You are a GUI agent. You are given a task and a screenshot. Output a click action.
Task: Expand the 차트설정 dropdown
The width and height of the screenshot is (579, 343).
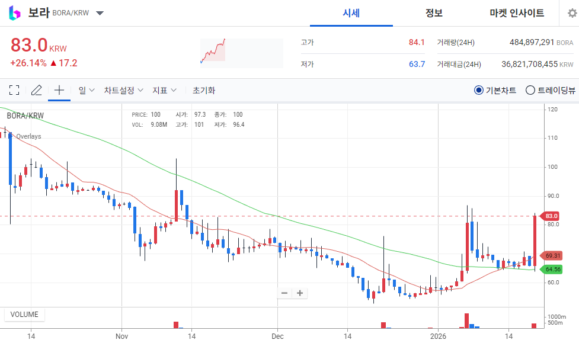pyautogui.click(x=121, y=90)
